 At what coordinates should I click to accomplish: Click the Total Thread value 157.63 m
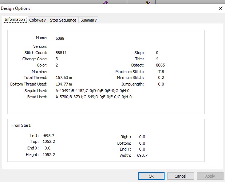pos(64,77)
